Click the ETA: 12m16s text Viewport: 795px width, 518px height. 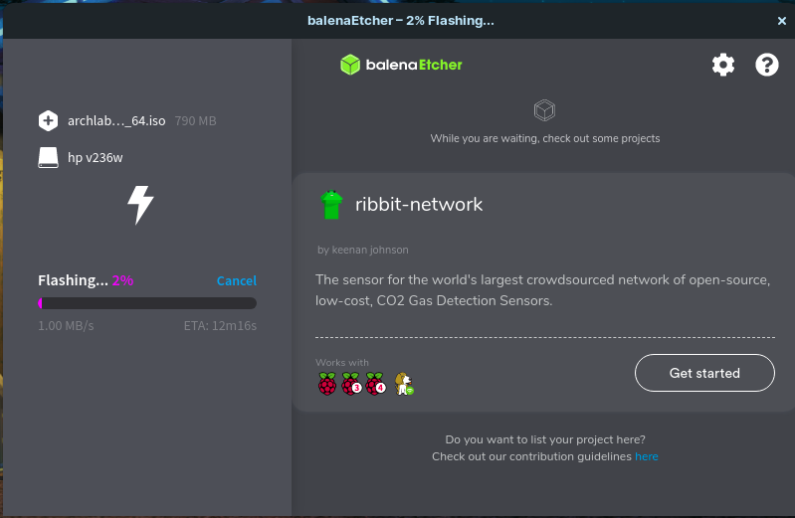coord(220,325)
